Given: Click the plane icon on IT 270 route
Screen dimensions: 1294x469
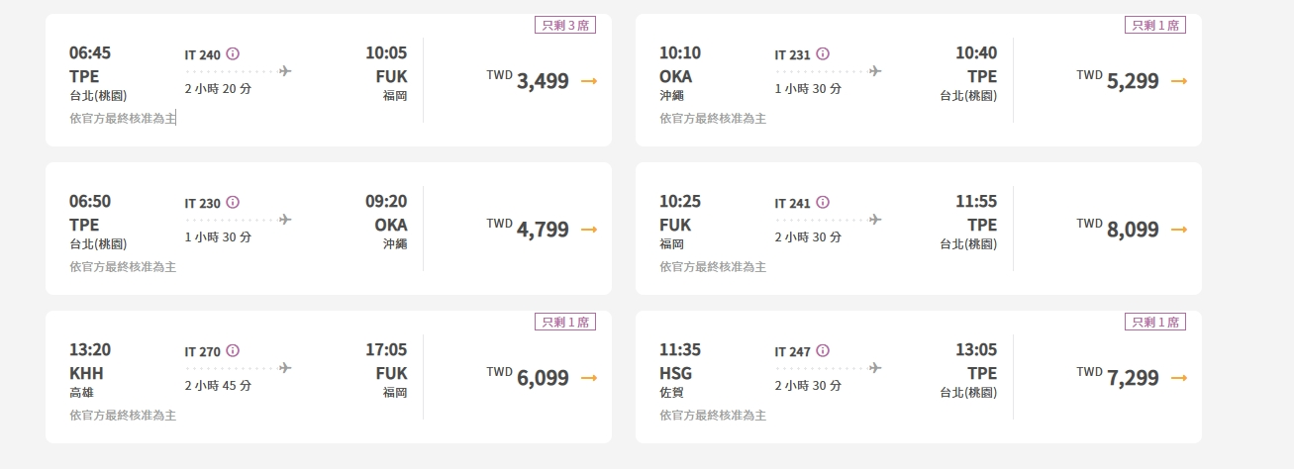Looking at the screenshot, I should 285,368.
